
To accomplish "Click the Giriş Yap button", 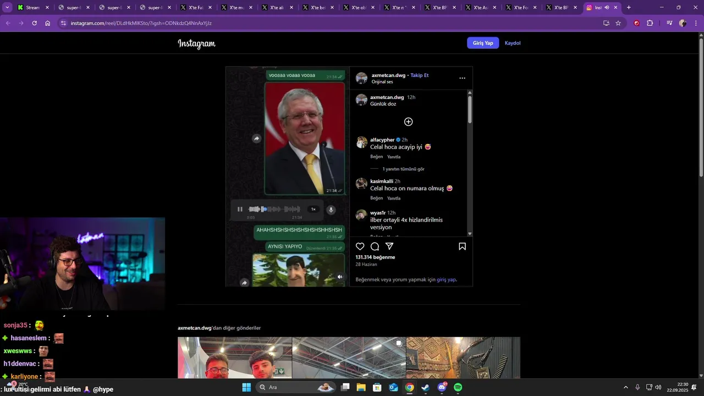I will [x=483, y=43].
